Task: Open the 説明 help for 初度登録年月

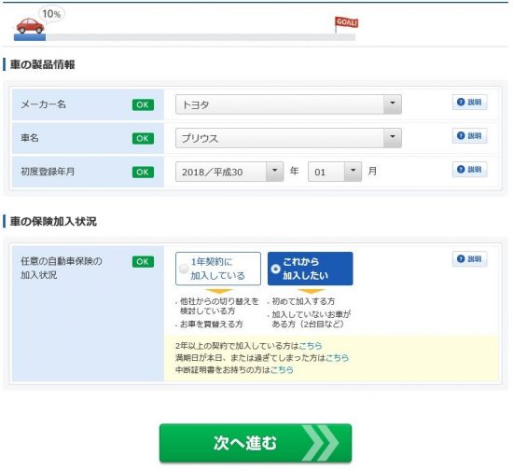Action: tap(469, 170)
